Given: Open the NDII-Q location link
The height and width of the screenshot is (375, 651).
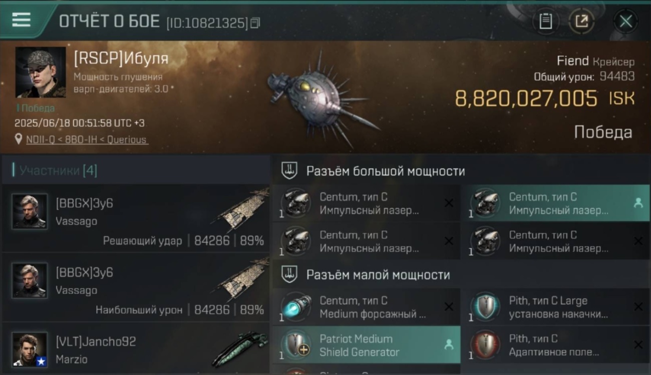Looking at the screenshot, I should click(x=87, y=139).
